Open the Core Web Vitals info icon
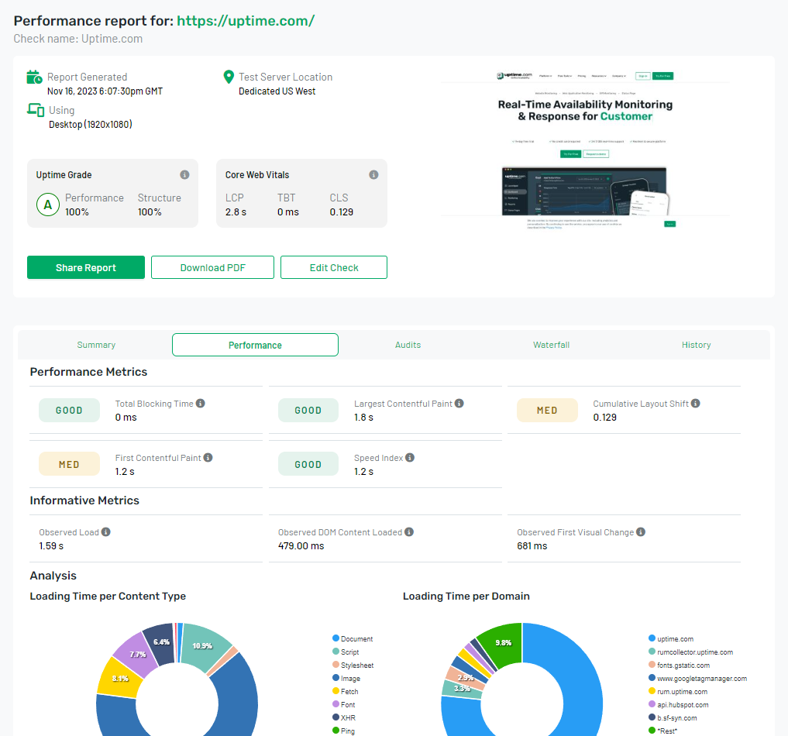This screenshot has width=788, height=736. [x=373, y=174]
